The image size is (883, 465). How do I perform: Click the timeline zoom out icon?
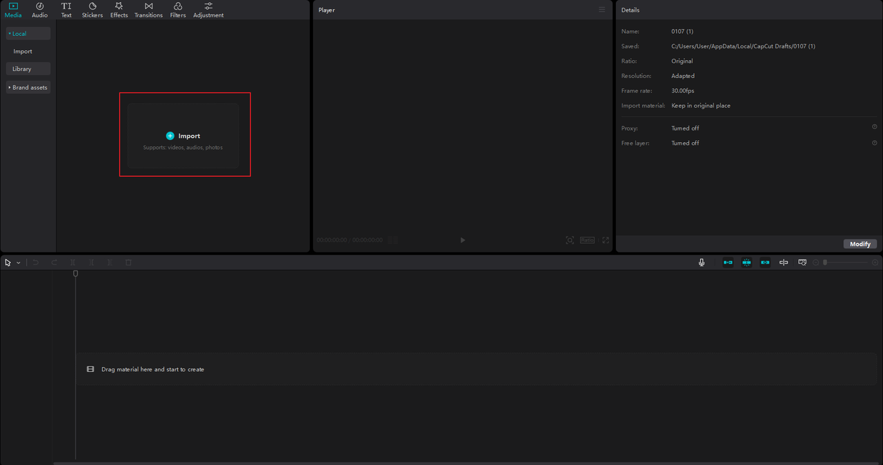pyautogui.click(x=816, y=262)
